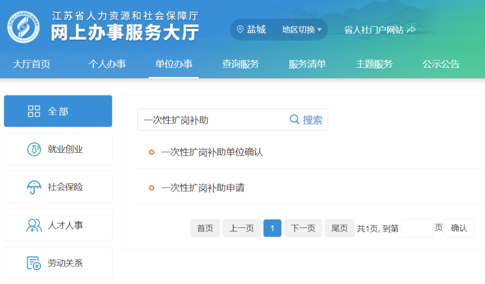This screenshot has width=485, height=284.
Task: Click the page number jump input field
Action: point(417,228)
